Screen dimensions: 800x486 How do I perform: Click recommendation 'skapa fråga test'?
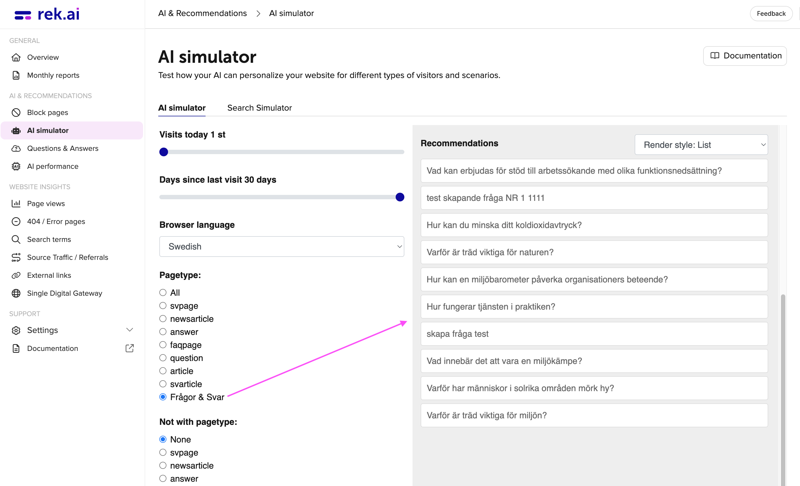[594, 334]
